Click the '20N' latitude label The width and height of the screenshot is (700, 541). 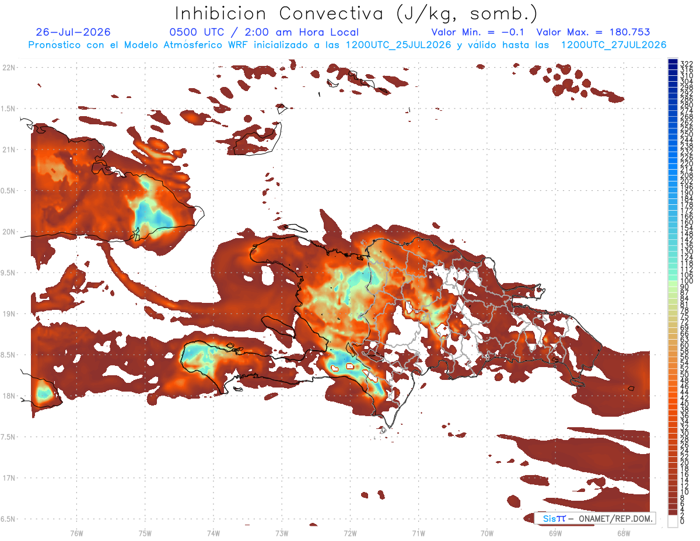(x=9, y=232)
